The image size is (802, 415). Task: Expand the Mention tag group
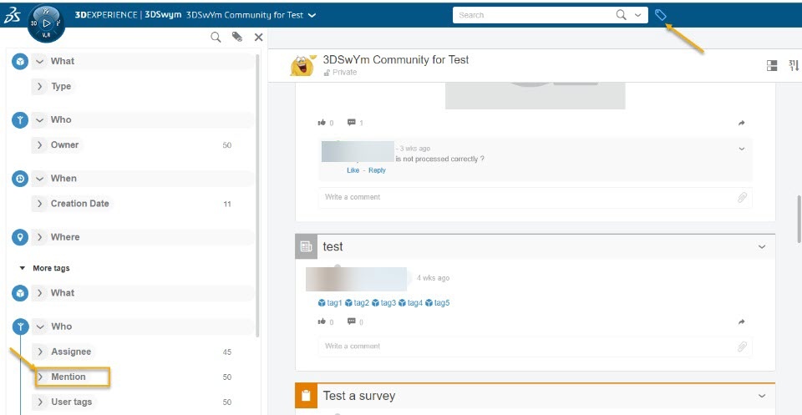(x=40, y=377)
